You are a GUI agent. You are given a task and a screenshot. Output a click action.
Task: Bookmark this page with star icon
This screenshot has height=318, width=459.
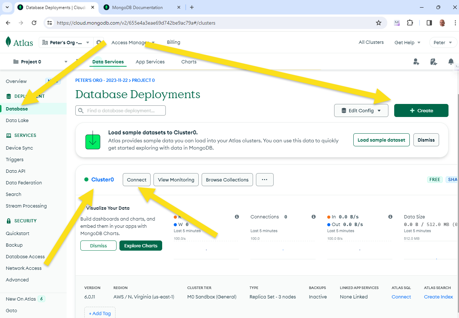point(379,23)
